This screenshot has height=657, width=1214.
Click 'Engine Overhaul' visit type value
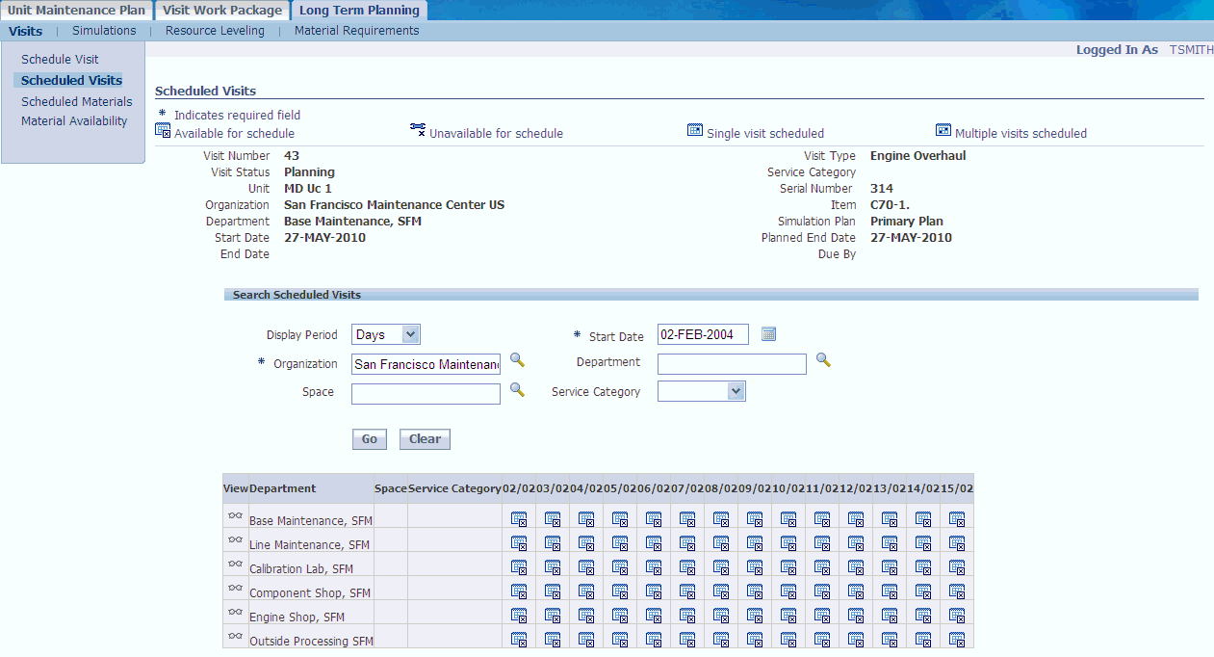(x=917, y=156)
